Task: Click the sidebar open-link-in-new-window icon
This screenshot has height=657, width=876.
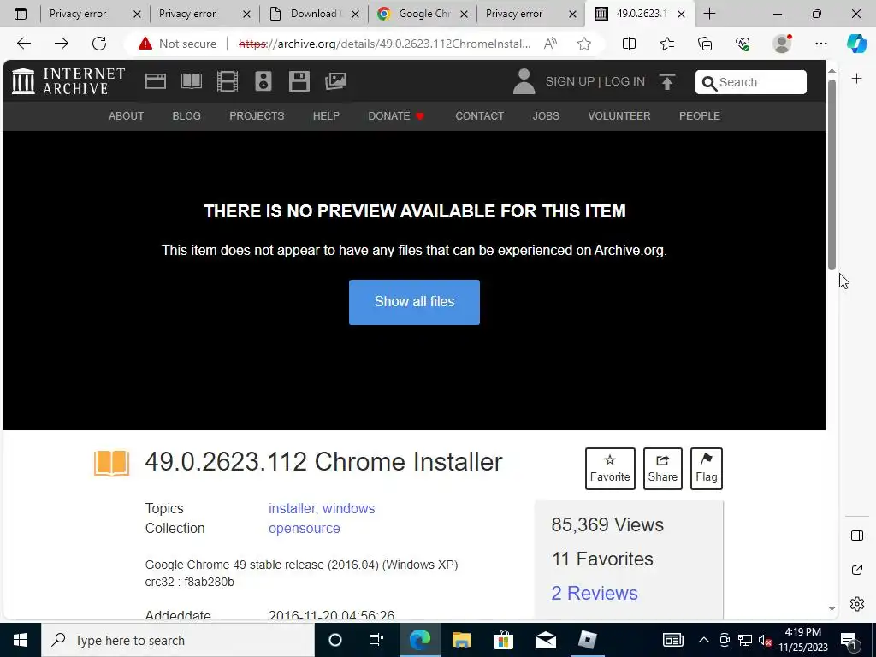Action: click(x=857, y=570)
